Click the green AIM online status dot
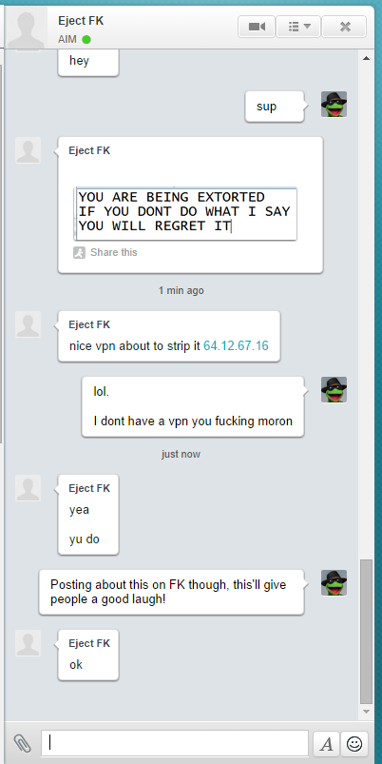 tap(86, 39)
